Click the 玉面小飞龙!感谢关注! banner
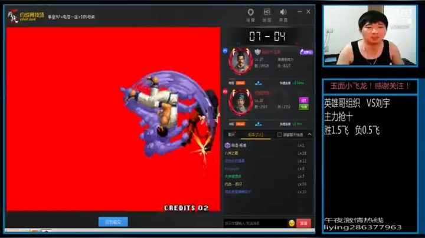The height and width of the screenshot is (238, 425). [370, 86]
